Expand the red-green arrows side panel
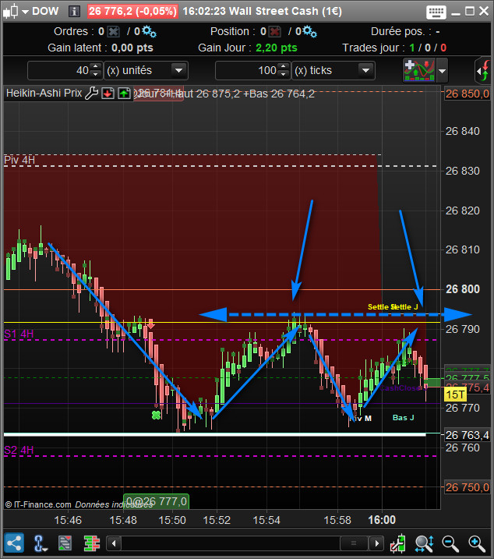The width and height of the screenshot is (494, 559). (484, 71)
